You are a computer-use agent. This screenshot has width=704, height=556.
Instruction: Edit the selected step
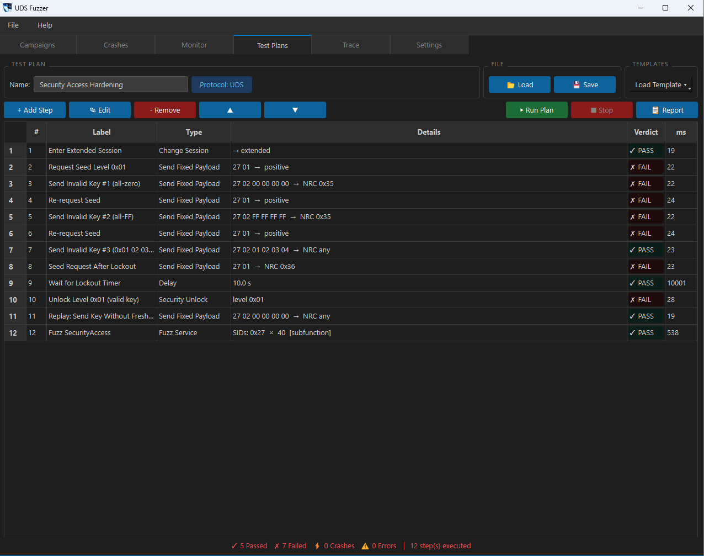pyautogui.click(x=100, y=110)
